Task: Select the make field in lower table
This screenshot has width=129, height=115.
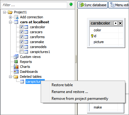Action: (x=98, y=107)
